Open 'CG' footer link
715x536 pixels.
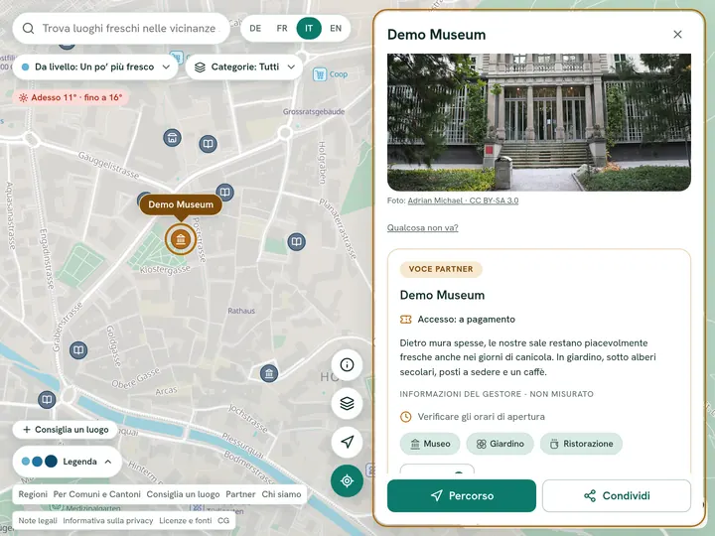tap(223, 520)
